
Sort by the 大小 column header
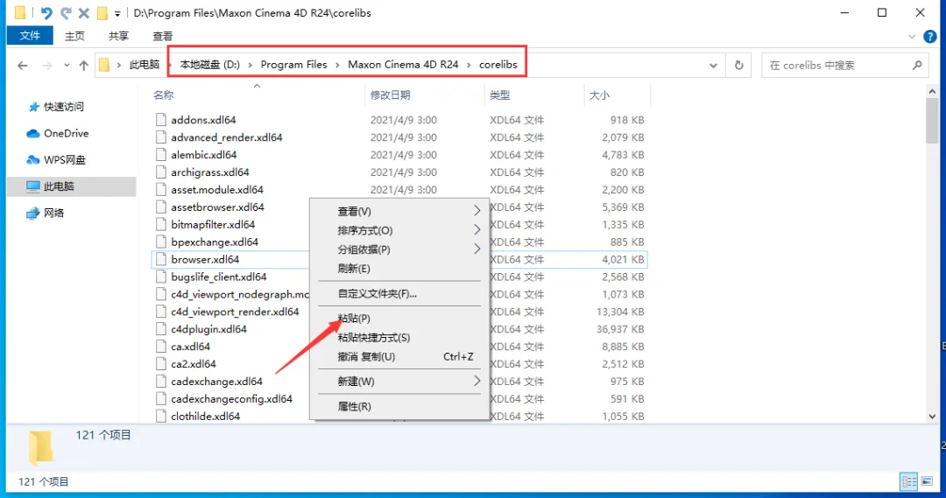coord(599,95)
